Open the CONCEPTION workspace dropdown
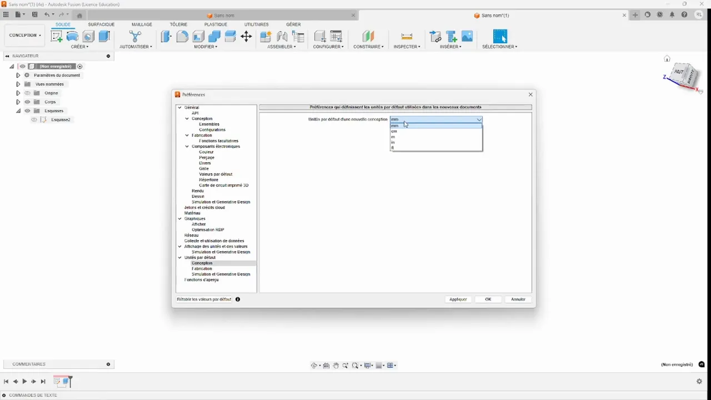The image size is (711, 400). point(25,36)
